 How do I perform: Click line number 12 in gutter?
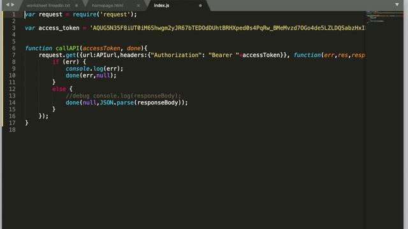(12, 89)
